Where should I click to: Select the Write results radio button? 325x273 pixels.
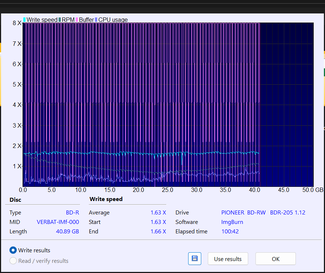tap(13, 250)
